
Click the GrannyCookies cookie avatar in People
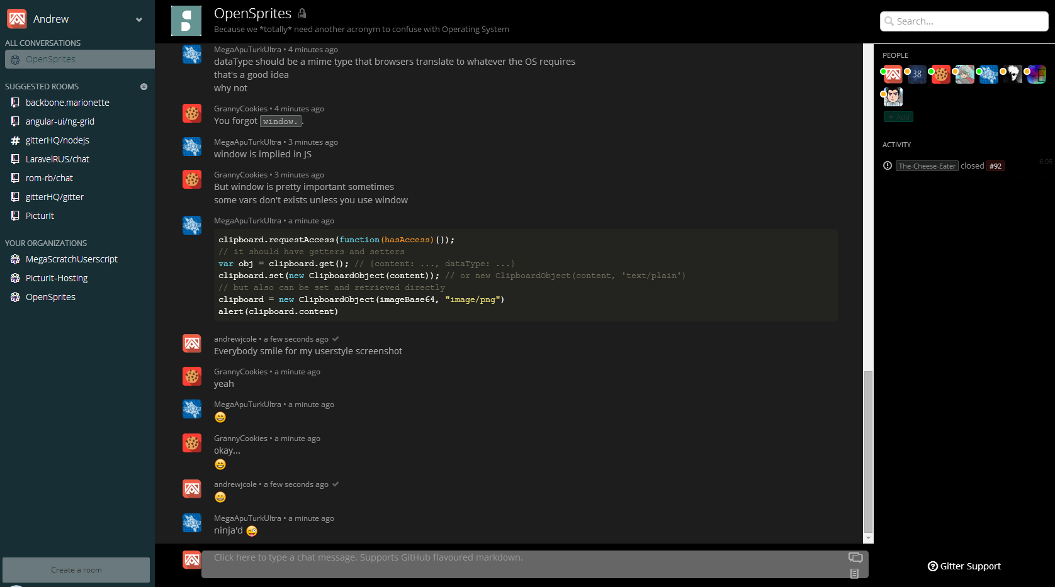[x=940, y=74]
